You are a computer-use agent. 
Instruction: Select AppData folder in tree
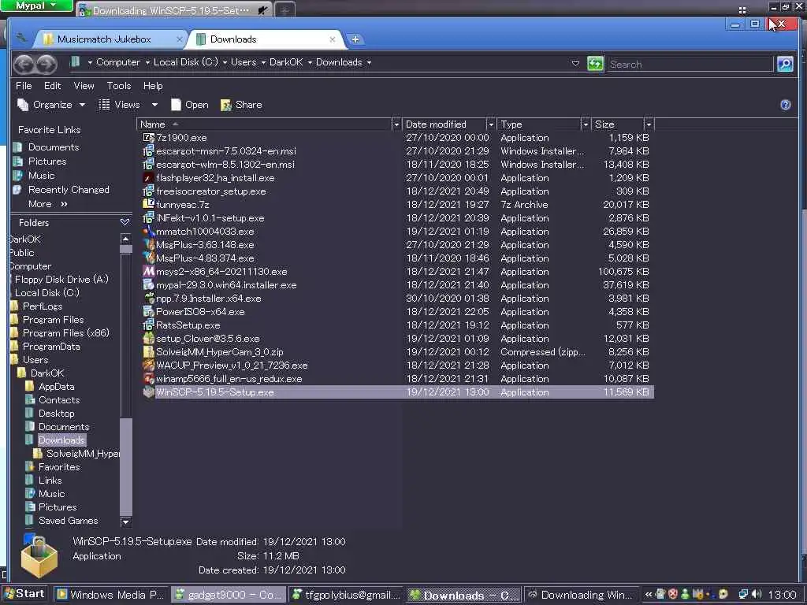pyautogui.click(x=57, y=386)
